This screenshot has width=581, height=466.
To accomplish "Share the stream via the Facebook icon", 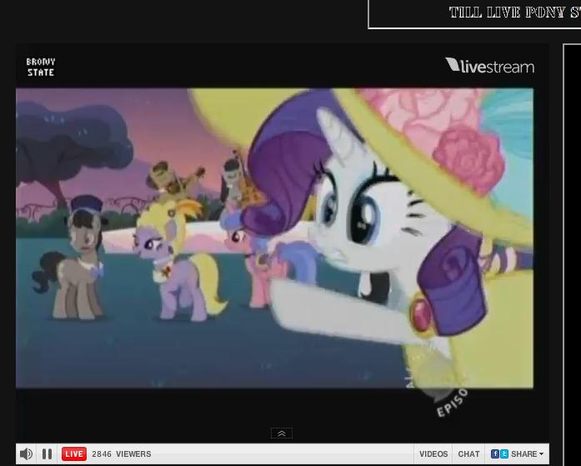I will [x=494, y=453].
